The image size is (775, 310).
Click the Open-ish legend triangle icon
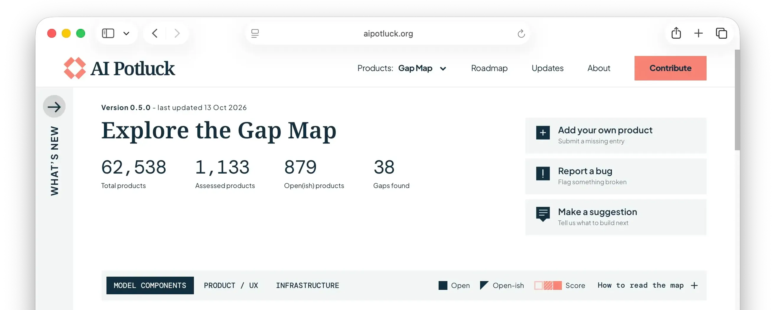click(484, 285)
